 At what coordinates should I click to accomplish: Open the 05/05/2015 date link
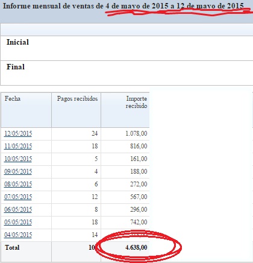click(x=18, y=222)
